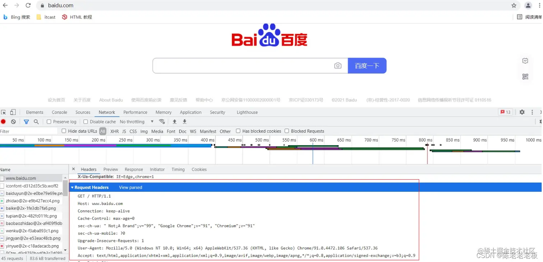
Task: Open the About Baidu footer link
Action: point(111,100)
